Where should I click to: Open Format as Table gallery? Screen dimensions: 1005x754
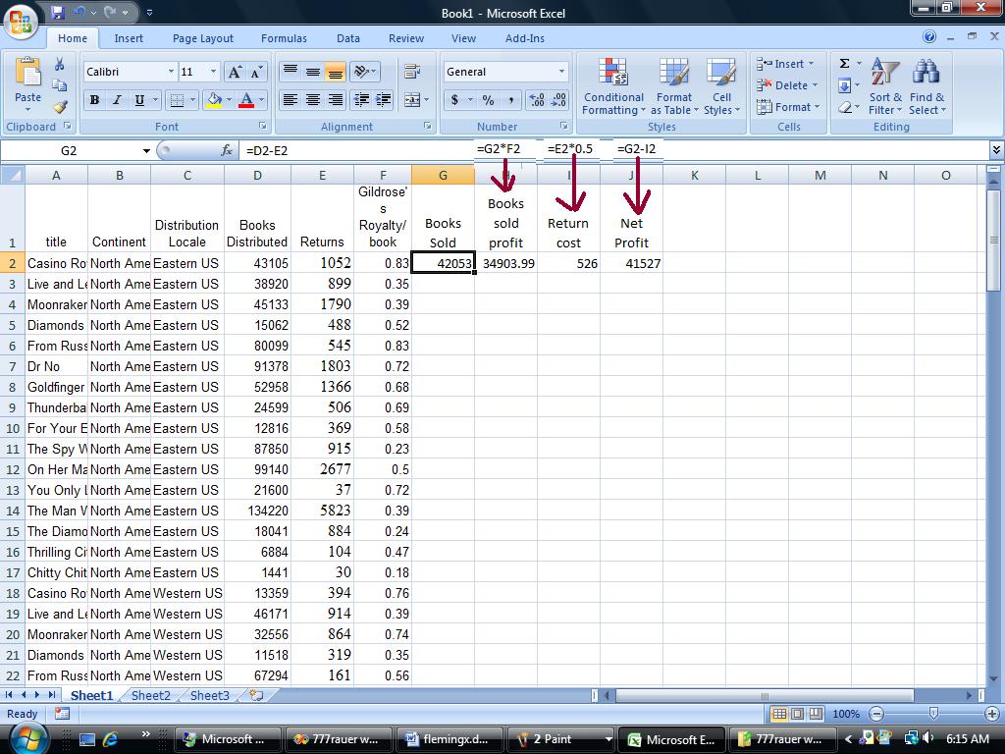click(x=674, y=86)
